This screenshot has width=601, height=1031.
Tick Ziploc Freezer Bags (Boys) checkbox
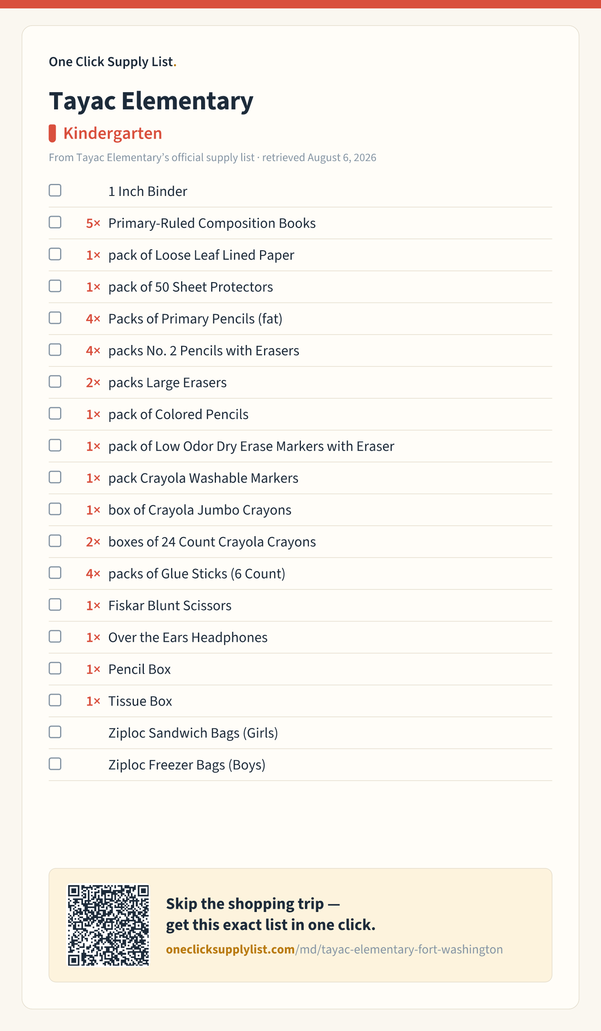point(55,764)
